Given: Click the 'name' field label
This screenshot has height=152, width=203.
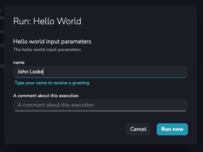Looking at the screenshot, I should [19, 62].
